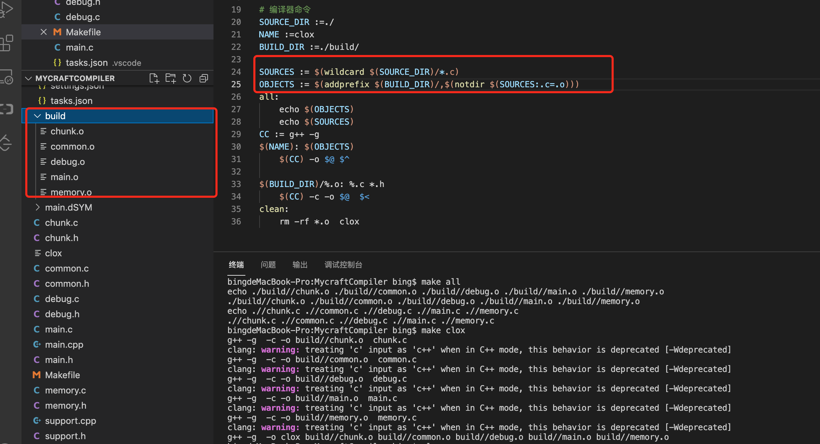Open common.o in build folder
This screenshot has height=444, width=820.
pyautogui.click(x=117, y=146)
